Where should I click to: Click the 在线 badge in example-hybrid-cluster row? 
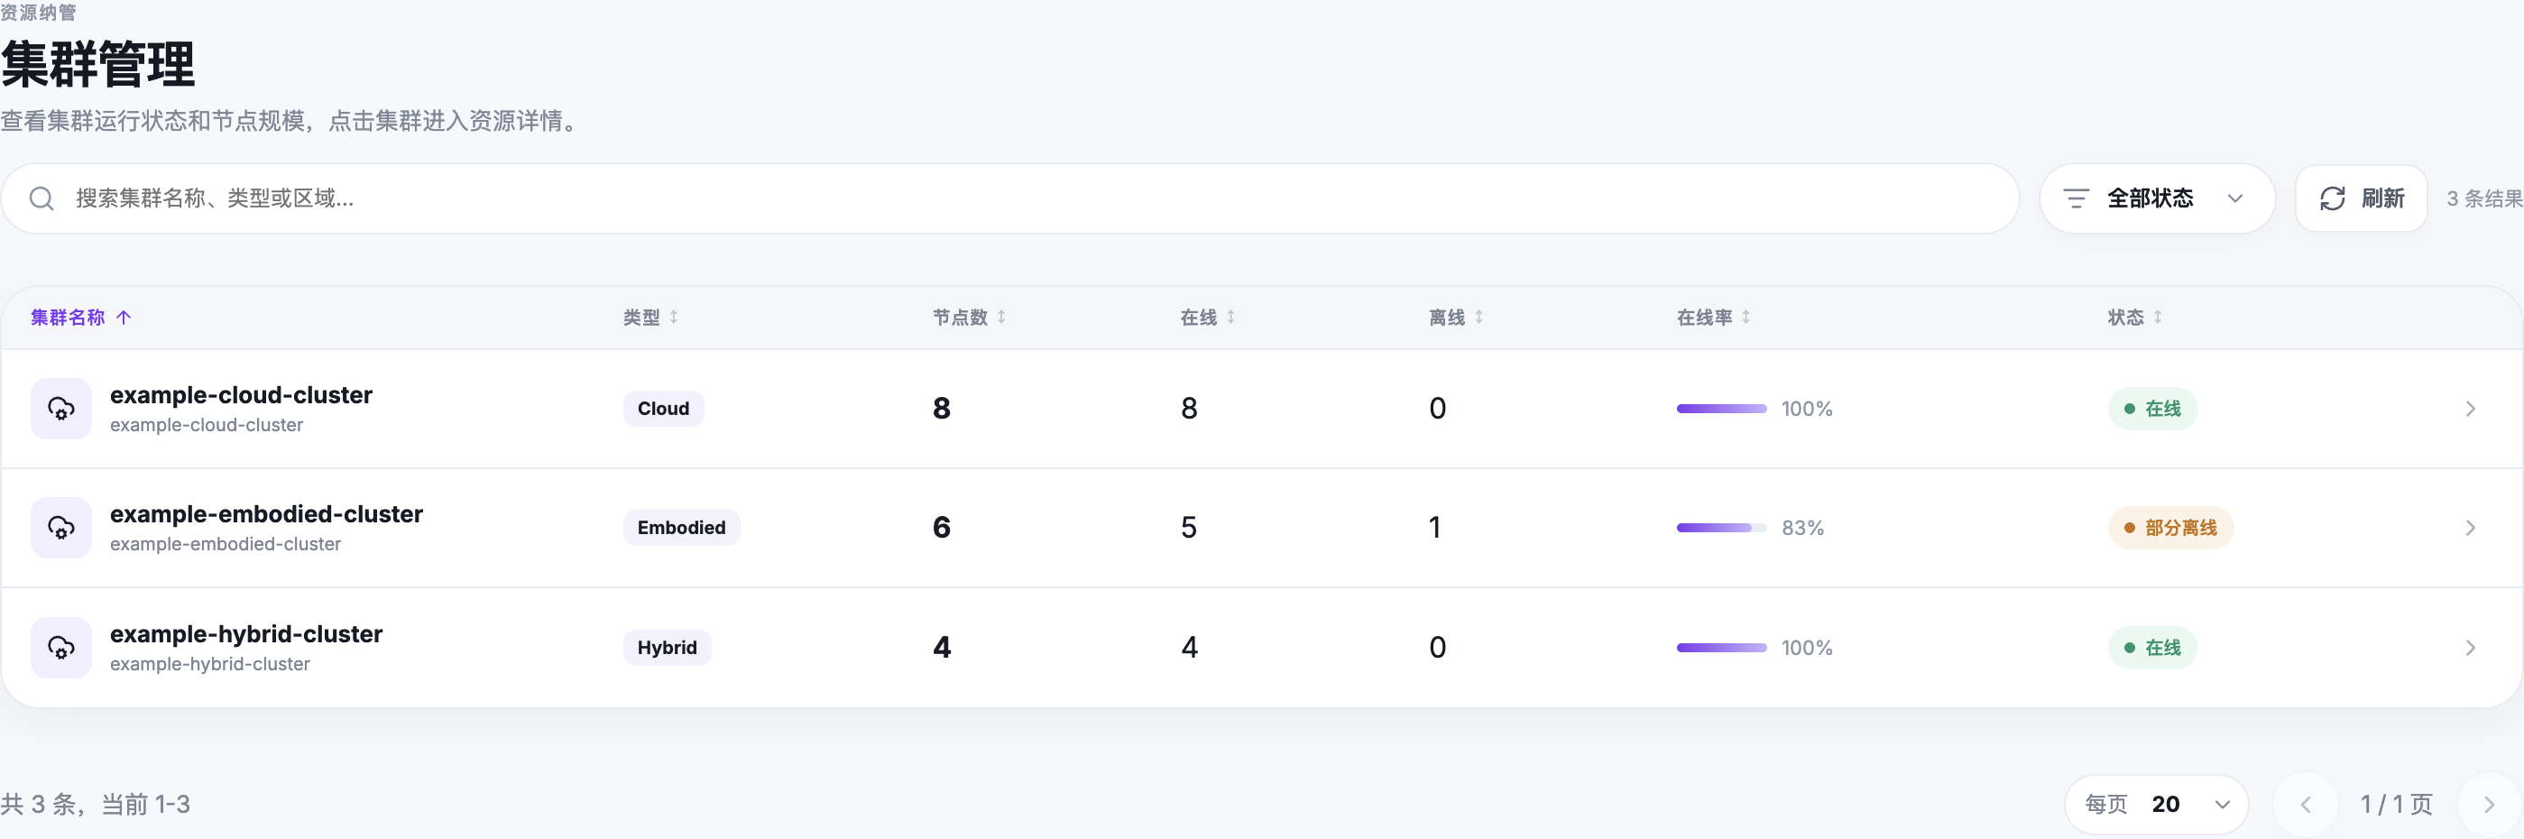(2152, 648)
